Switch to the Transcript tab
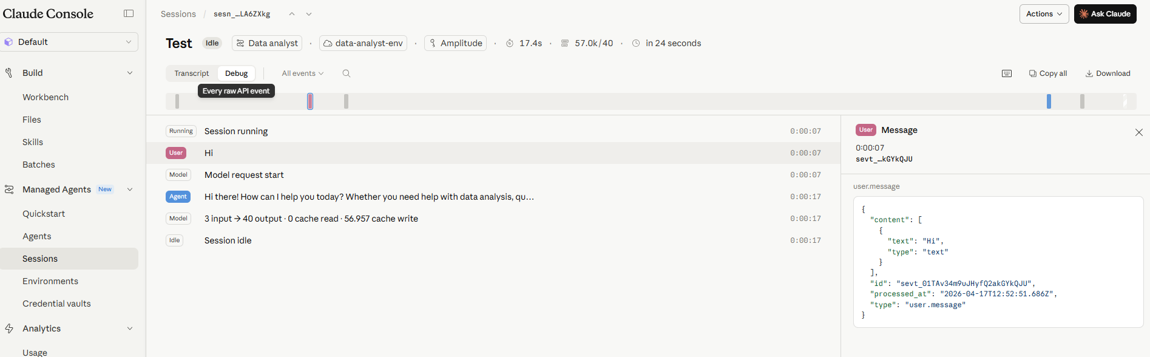This screenshot has width=1150, height=357. click(192, 73)
